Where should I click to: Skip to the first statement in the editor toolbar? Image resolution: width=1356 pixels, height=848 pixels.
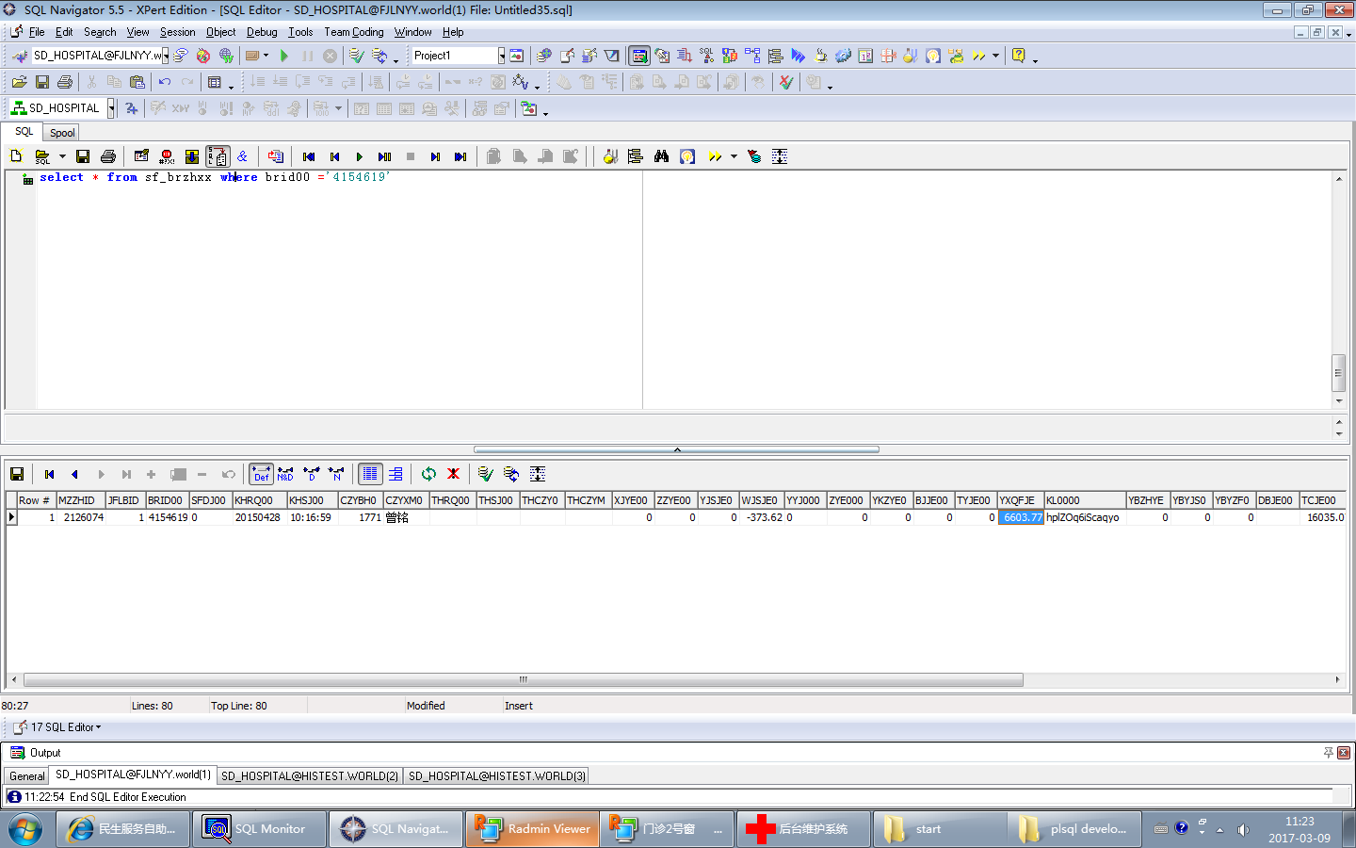pos(308,156)
